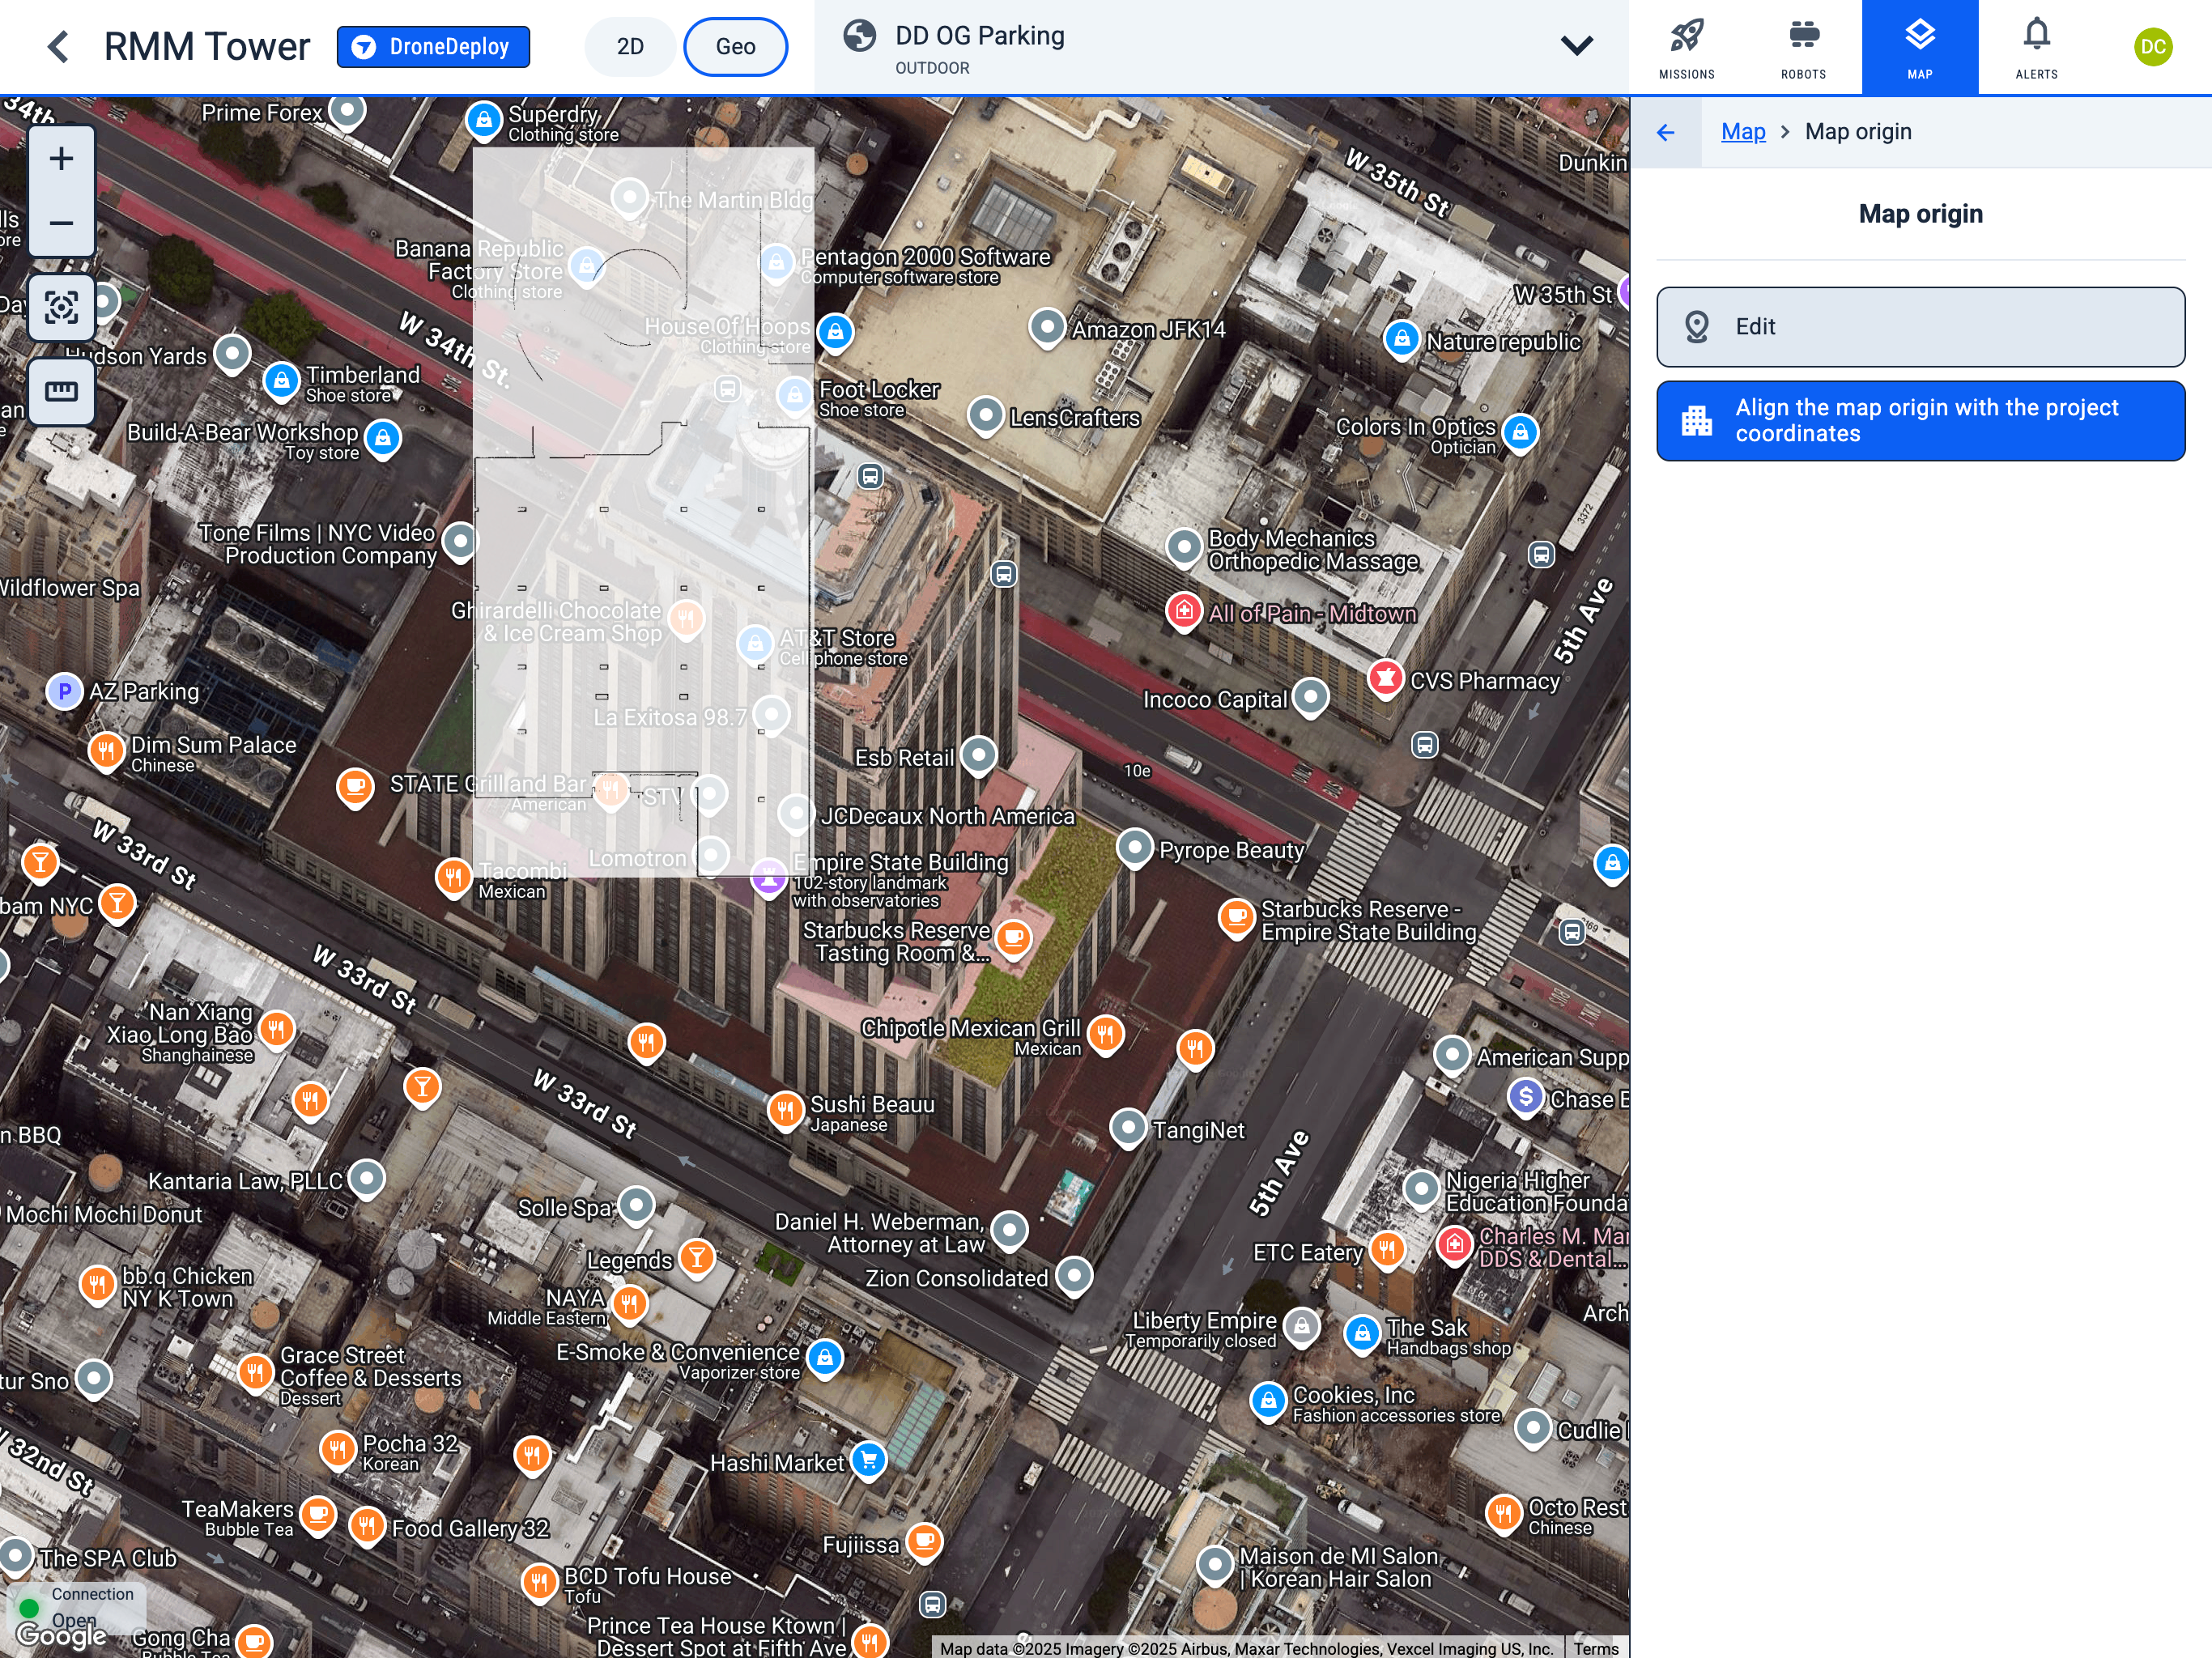Open Alerts via the bell icon
Viewport: 2212px width, 1658px height.
point(2036,45)
